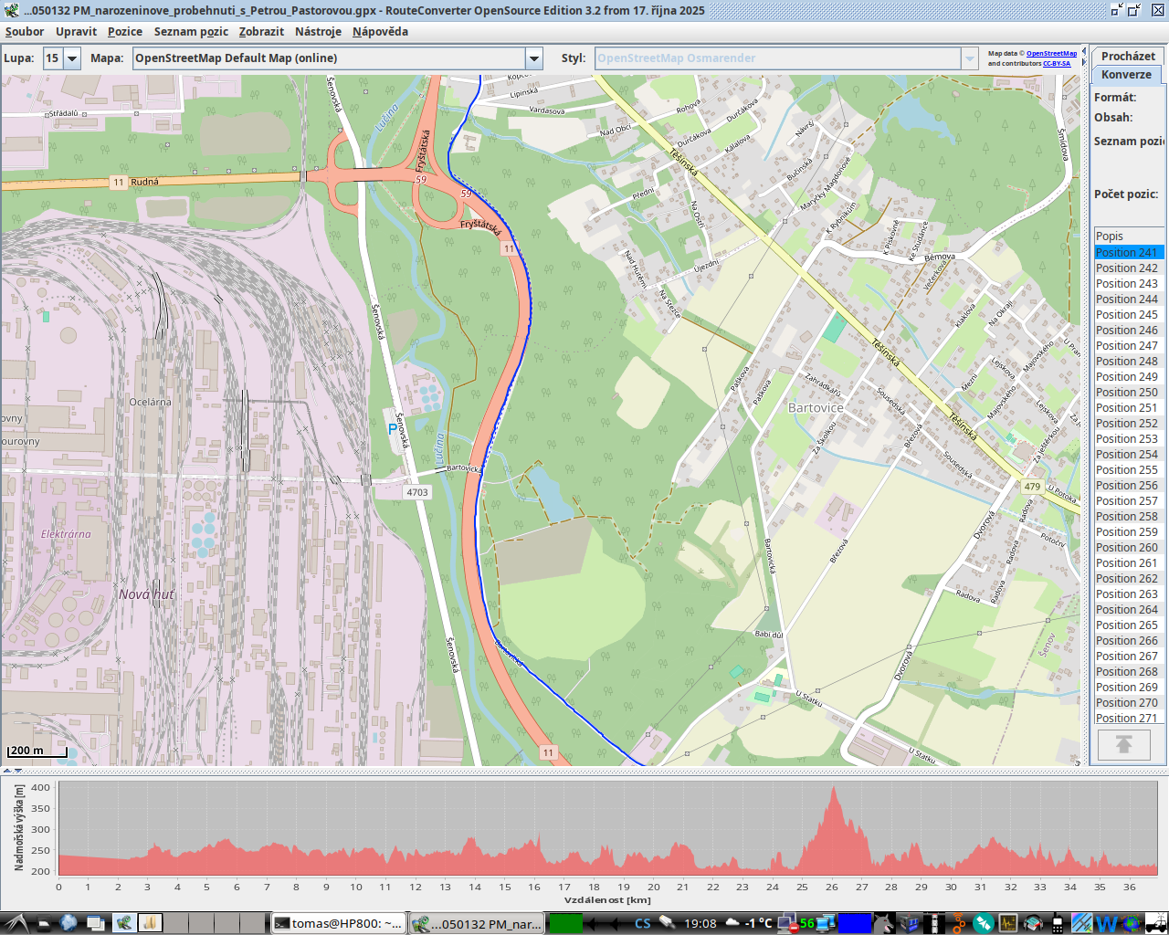Open the Lupa zoom level dropdown

point(72,58)
